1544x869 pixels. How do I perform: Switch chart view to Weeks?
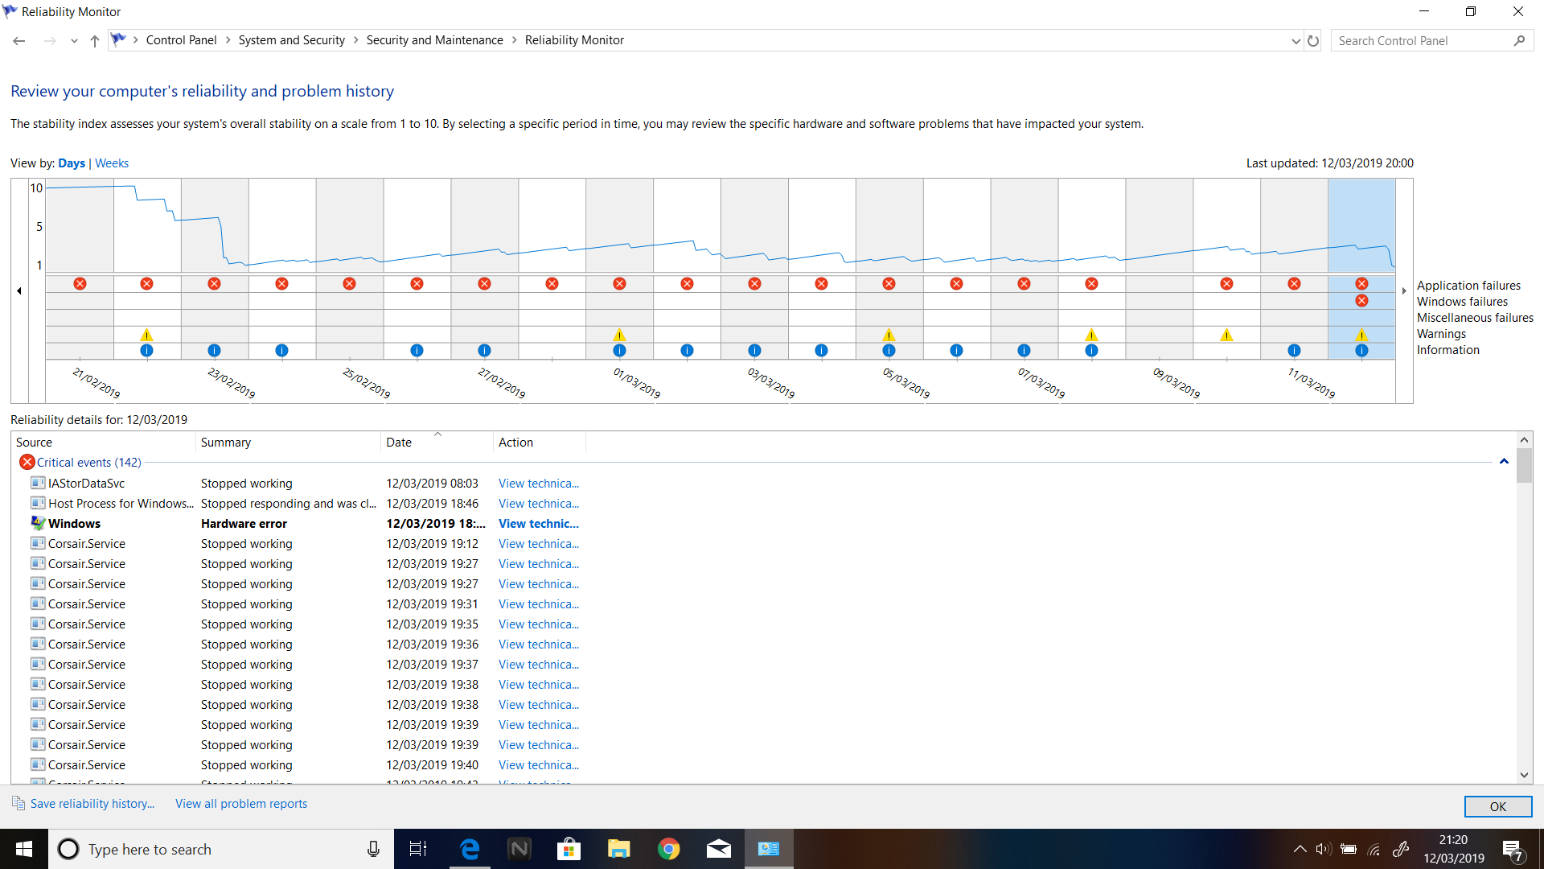coord(112,163)
